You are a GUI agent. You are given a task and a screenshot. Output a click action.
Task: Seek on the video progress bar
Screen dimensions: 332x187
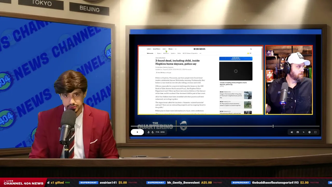click(x=225, y=126)
